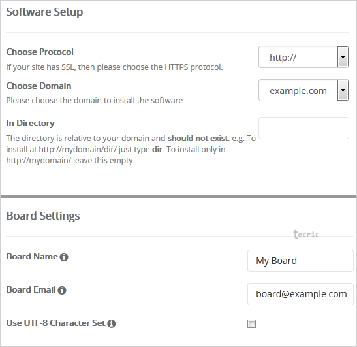Show info for Use UTF-8 Character Set

112,323
